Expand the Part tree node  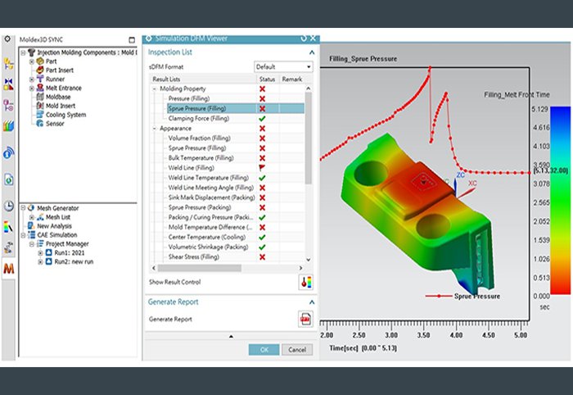(x=32, y=61)
